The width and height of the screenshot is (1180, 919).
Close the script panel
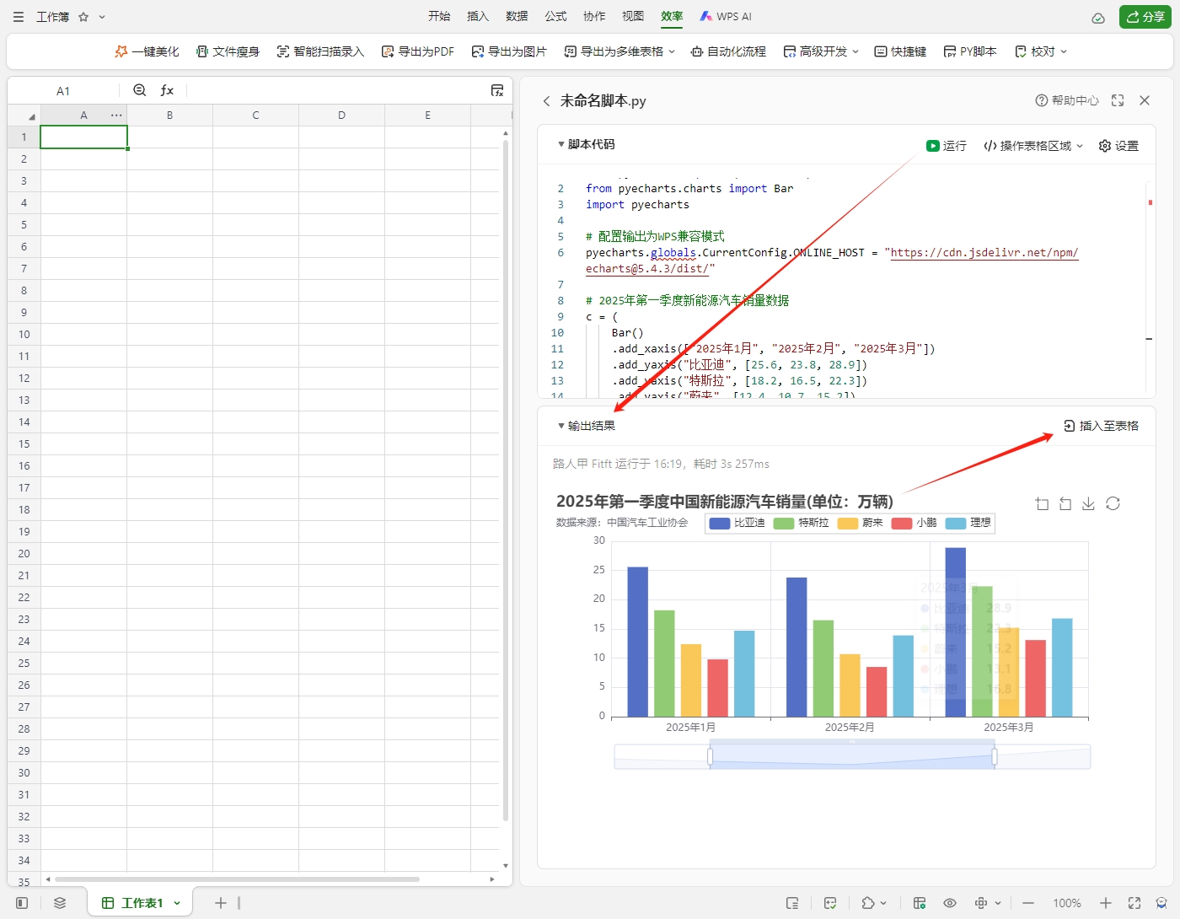(1145, 100)
